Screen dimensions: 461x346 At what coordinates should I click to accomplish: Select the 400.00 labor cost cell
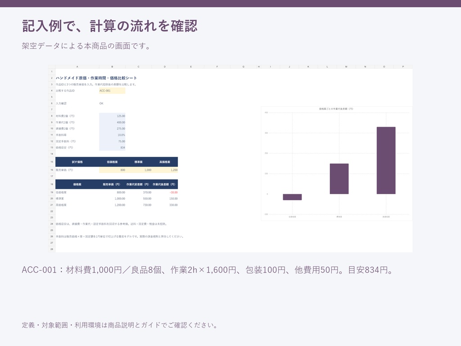112,123
